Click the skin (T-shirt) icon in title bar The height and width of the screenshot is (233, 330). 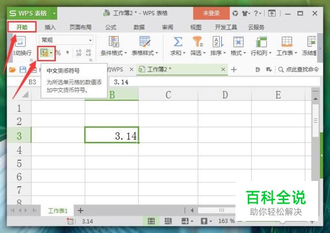(x=245, y=13)
